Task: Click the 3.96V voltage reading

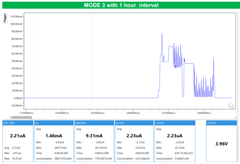Action: [221, 144]
